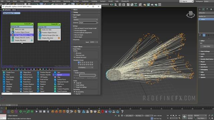Pick the Flock operator in the depot
Viewport: 214px width, 120px height.
tap(8, 75)
